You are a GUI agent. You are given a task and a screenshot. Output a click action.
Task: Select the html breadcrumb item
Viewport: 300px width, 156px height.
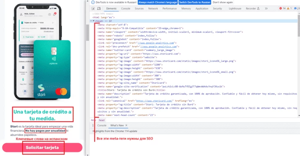[93, 120]
